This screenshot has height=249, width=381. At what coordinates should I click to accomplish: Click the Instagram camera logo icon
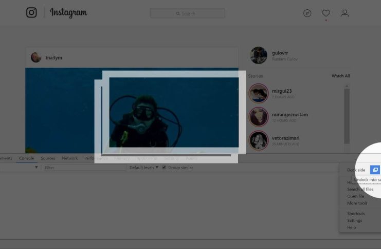pyautogui.click(x=31, y=13)
